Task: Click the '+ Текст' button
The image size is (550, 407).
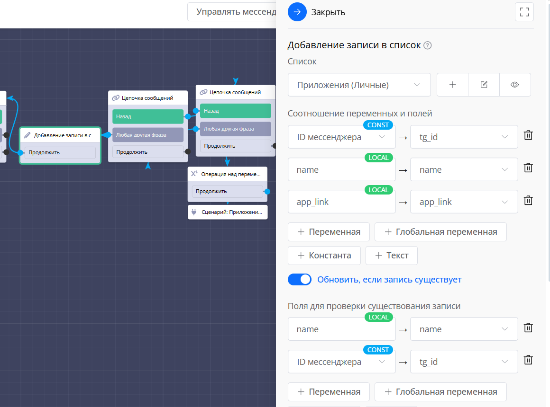Action: pos(391,256)
